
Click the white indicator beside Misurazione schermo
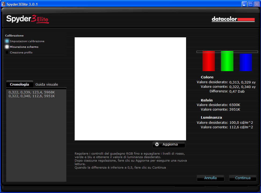pos(7,47)
